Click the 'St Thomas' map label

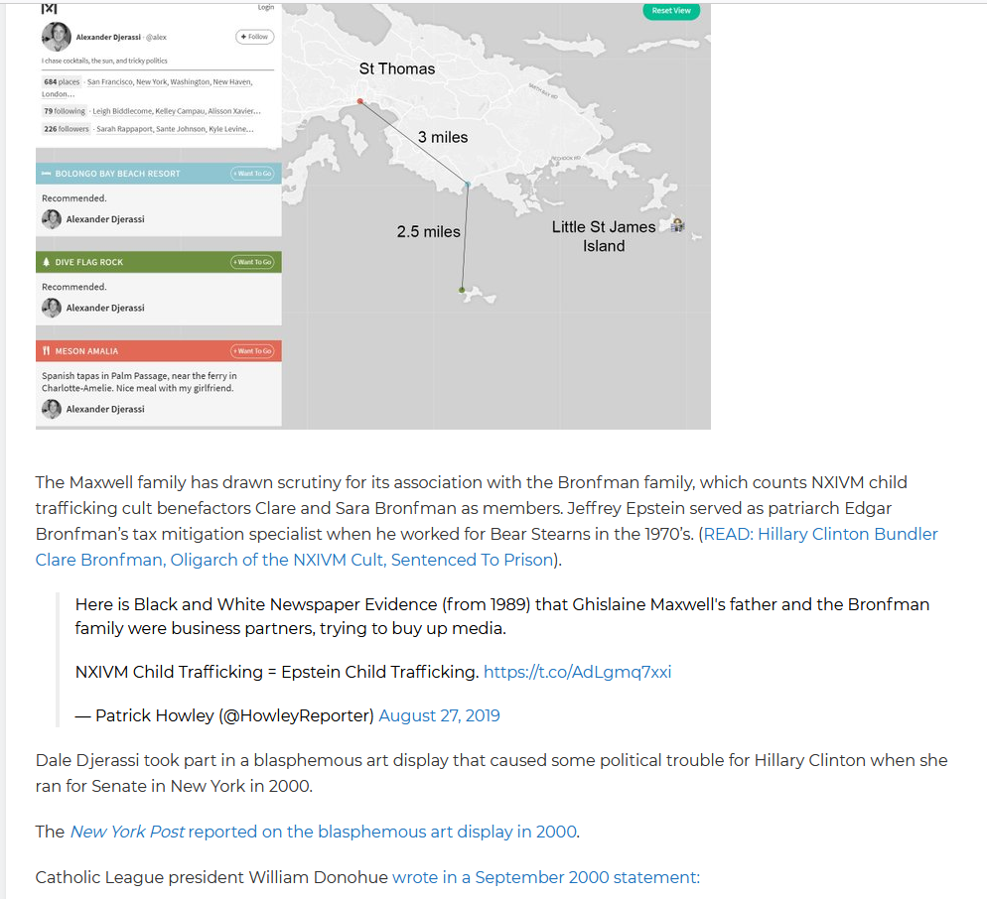pos(397,69)
